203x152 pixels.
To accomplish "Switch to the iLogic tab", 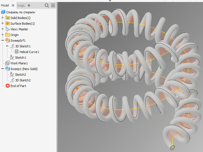I will pyautogui.click(x=21, y=5).
